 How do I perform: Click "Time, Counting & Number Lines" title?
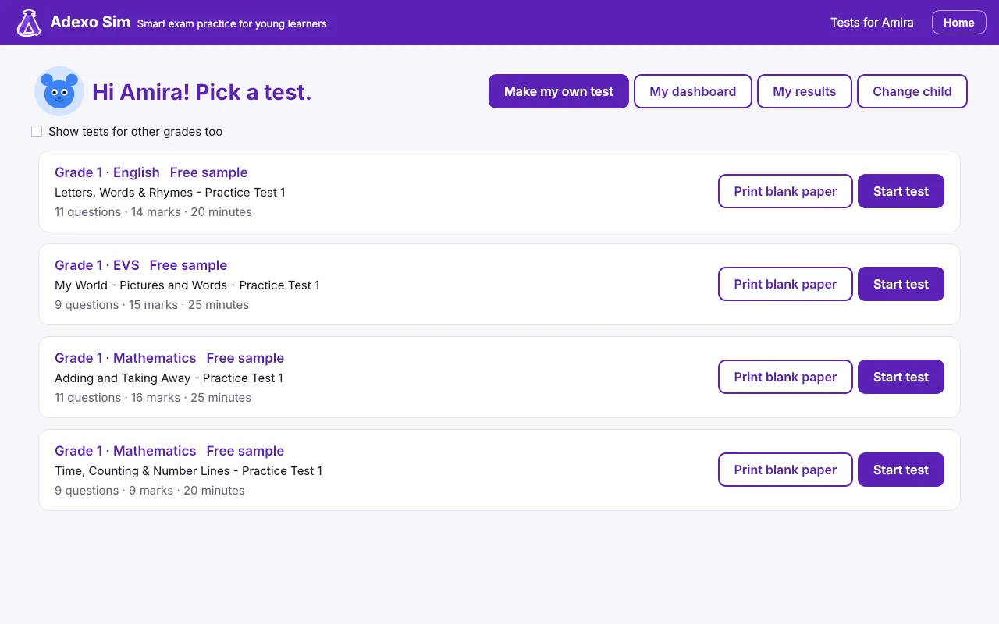click(143, 470)
